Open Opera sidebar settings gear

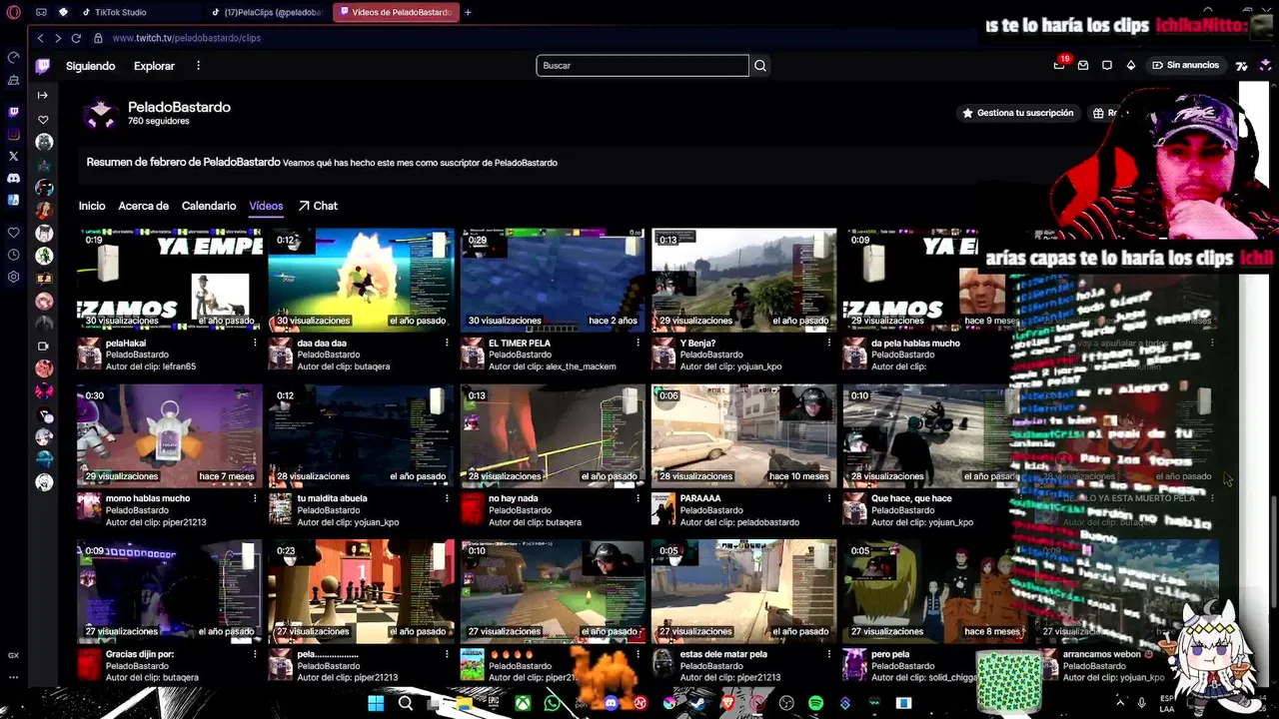point(14,277)
